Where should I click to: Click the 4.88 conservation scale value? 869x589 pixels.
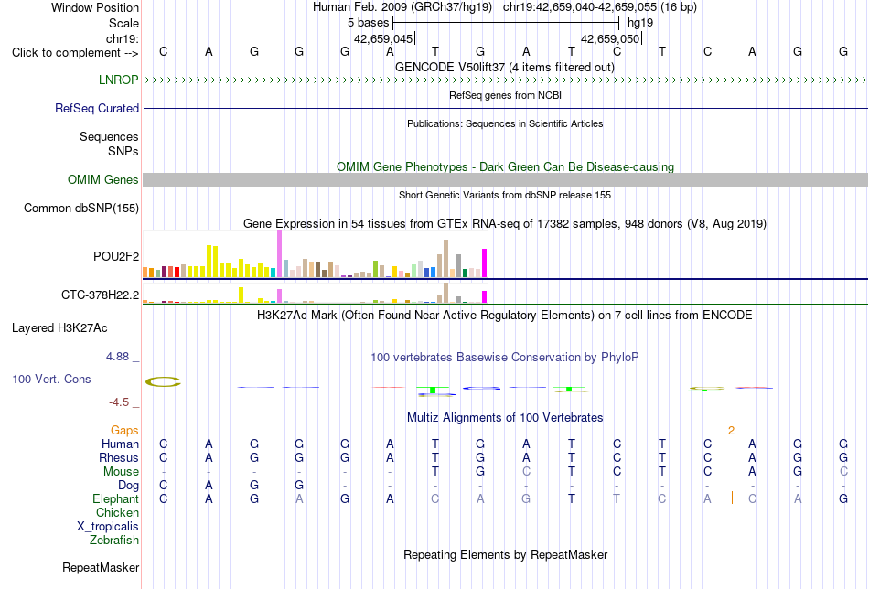click(x=118, y=357)
